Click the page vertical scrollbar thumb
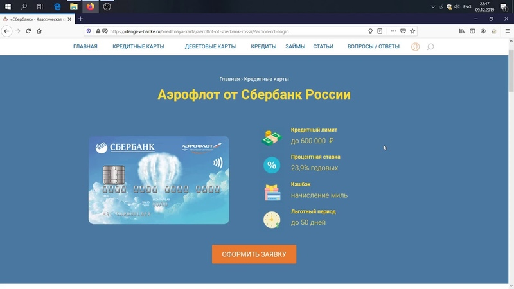 pos(511,71)
